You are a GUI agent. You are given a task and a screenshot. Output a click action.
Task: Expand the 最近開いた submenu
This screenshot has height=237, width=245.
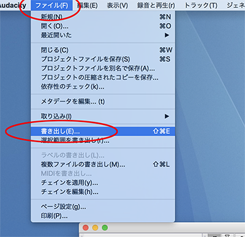tap(103, 35)
